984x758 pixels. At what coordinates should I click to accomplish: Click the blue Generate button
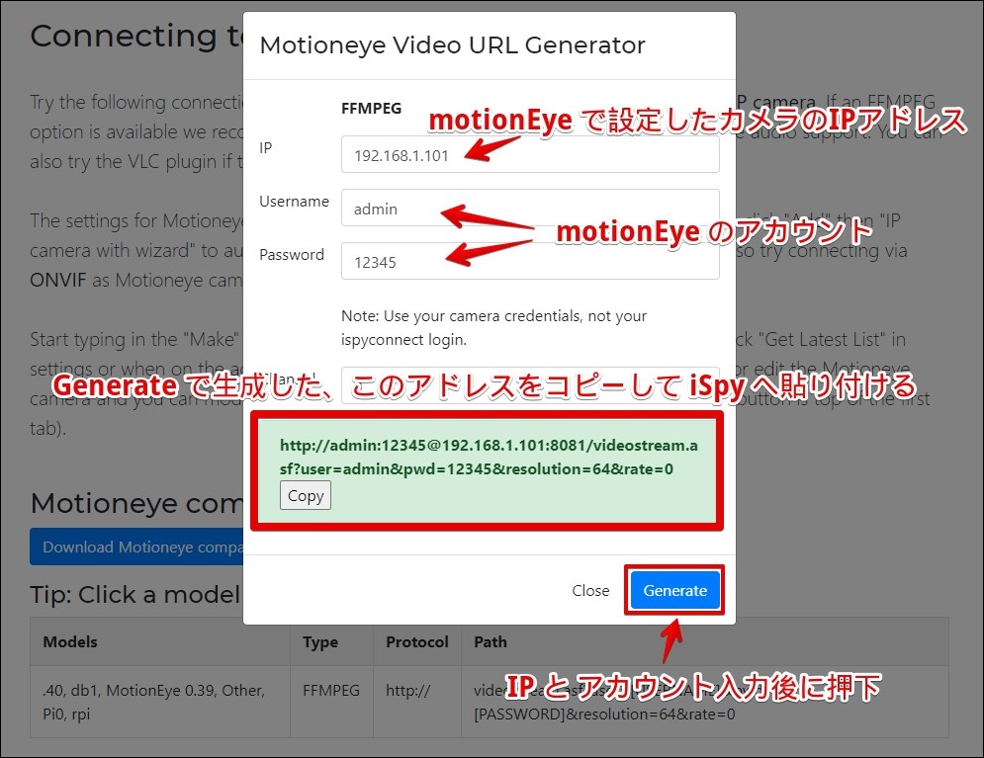coord(674,590)
